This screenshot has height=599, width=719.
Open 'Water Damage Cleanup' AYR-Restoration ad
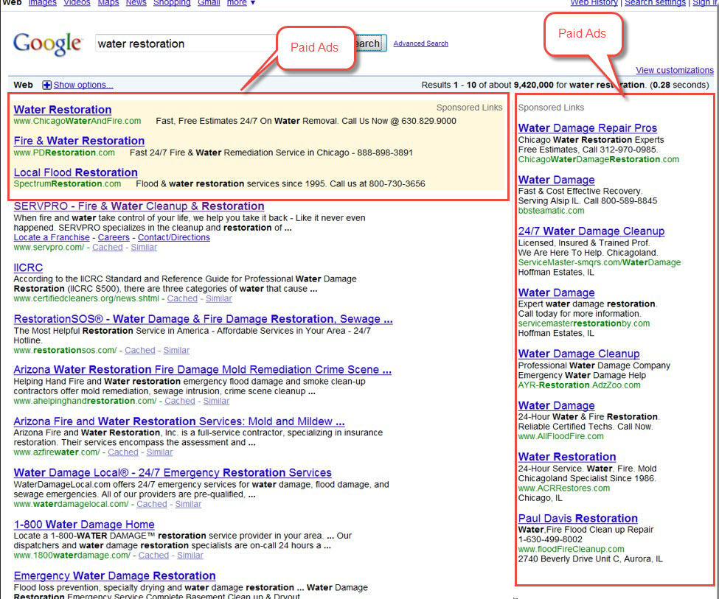click(579, 354)
